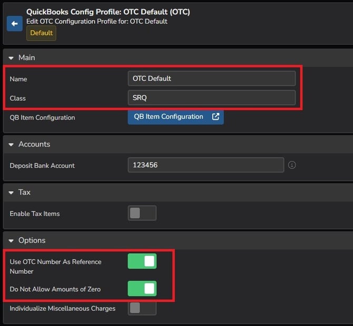Focus the Class field with SRQ
The height and width of the screenshot is (326, 353).
(211, 98)
